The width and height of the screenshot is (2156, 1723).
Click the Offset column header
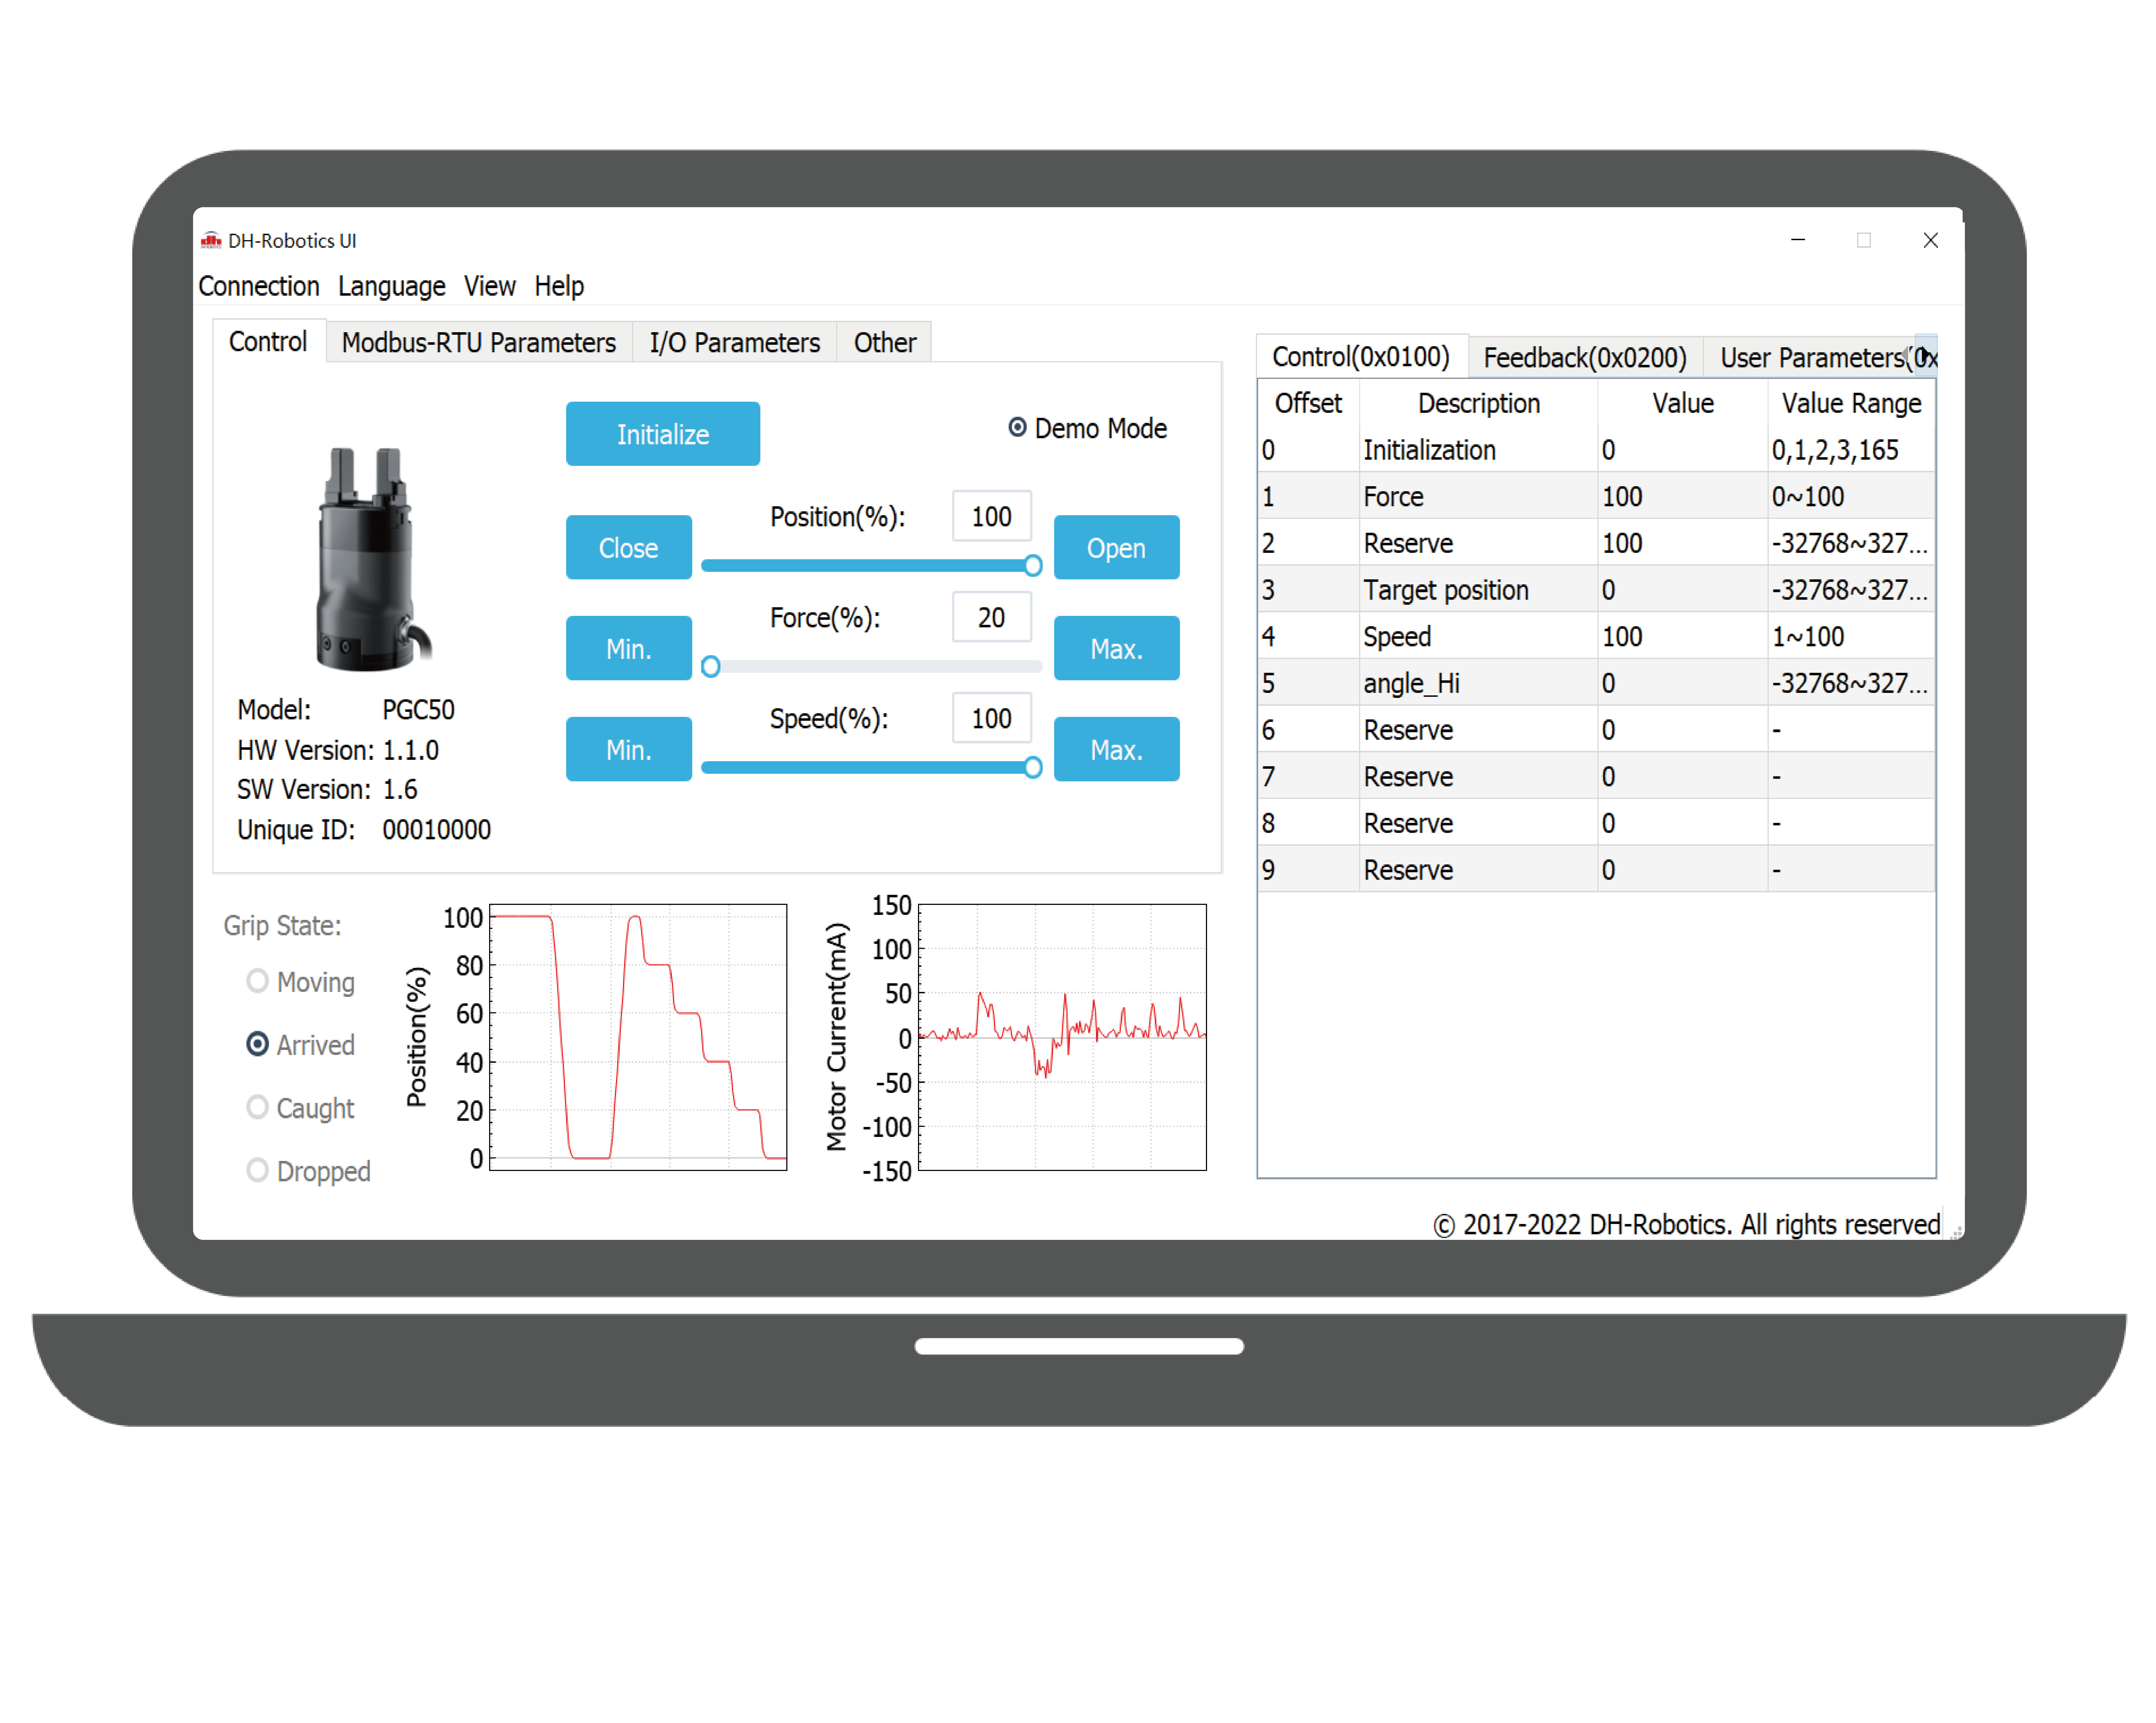tap(1308, 404)
